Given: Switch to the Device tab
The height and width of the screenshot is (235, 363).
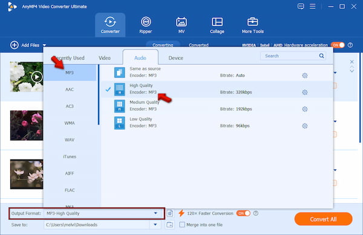Looking at the screenshot, I should pos(175,58).
